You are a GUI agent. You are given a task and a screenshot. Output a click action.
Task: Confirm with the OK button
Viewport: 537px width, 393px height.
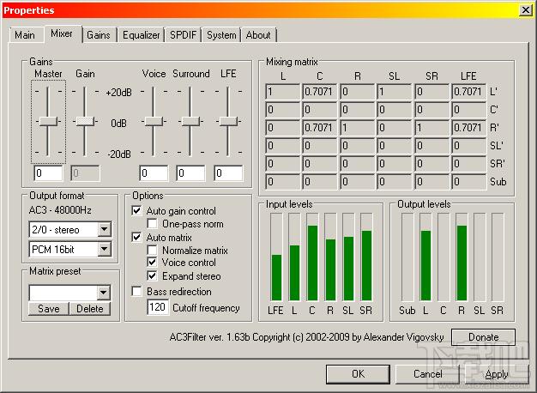[358, 374]
